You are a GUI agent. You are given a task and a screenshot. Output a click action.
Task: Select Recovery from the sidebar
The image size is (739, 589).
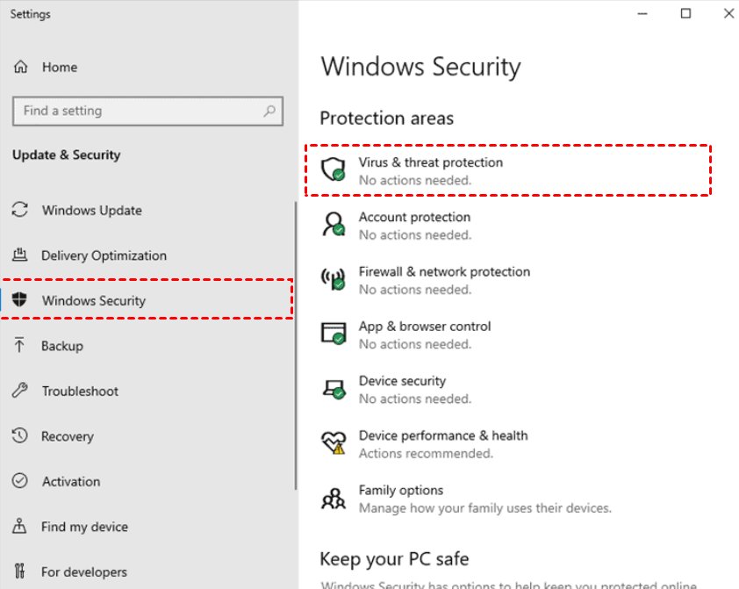(x=67, y=436)
